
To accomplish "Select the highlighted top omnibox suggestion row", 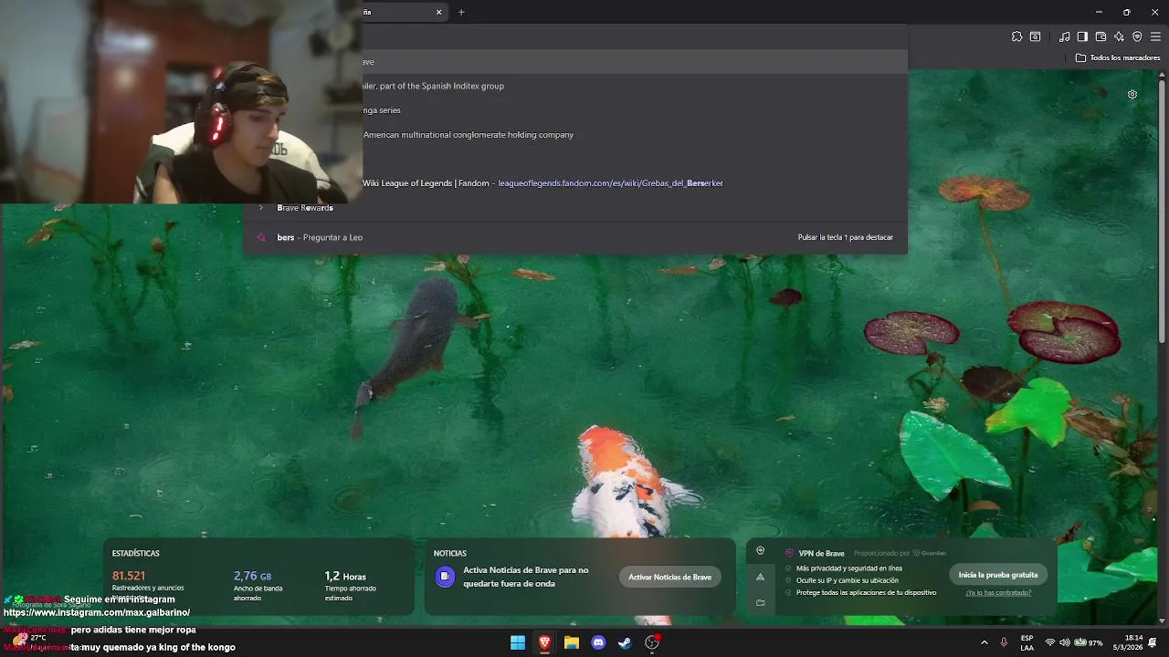I will coord(636,61).
